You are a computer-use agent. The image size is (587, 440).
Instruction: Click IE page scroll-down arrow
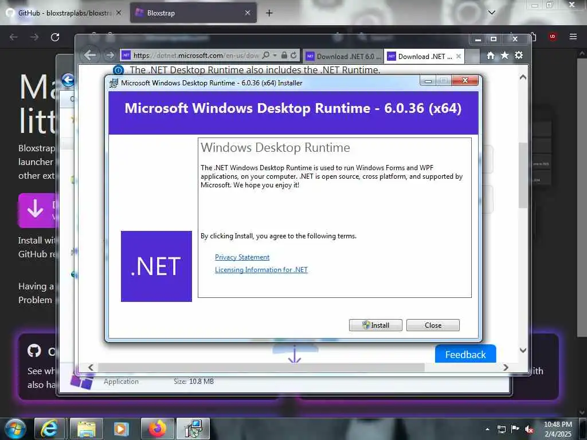click(x=523, y=351)
